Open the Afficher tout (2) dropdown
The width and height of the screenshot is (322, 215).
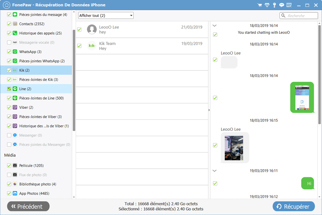[106, 15]
